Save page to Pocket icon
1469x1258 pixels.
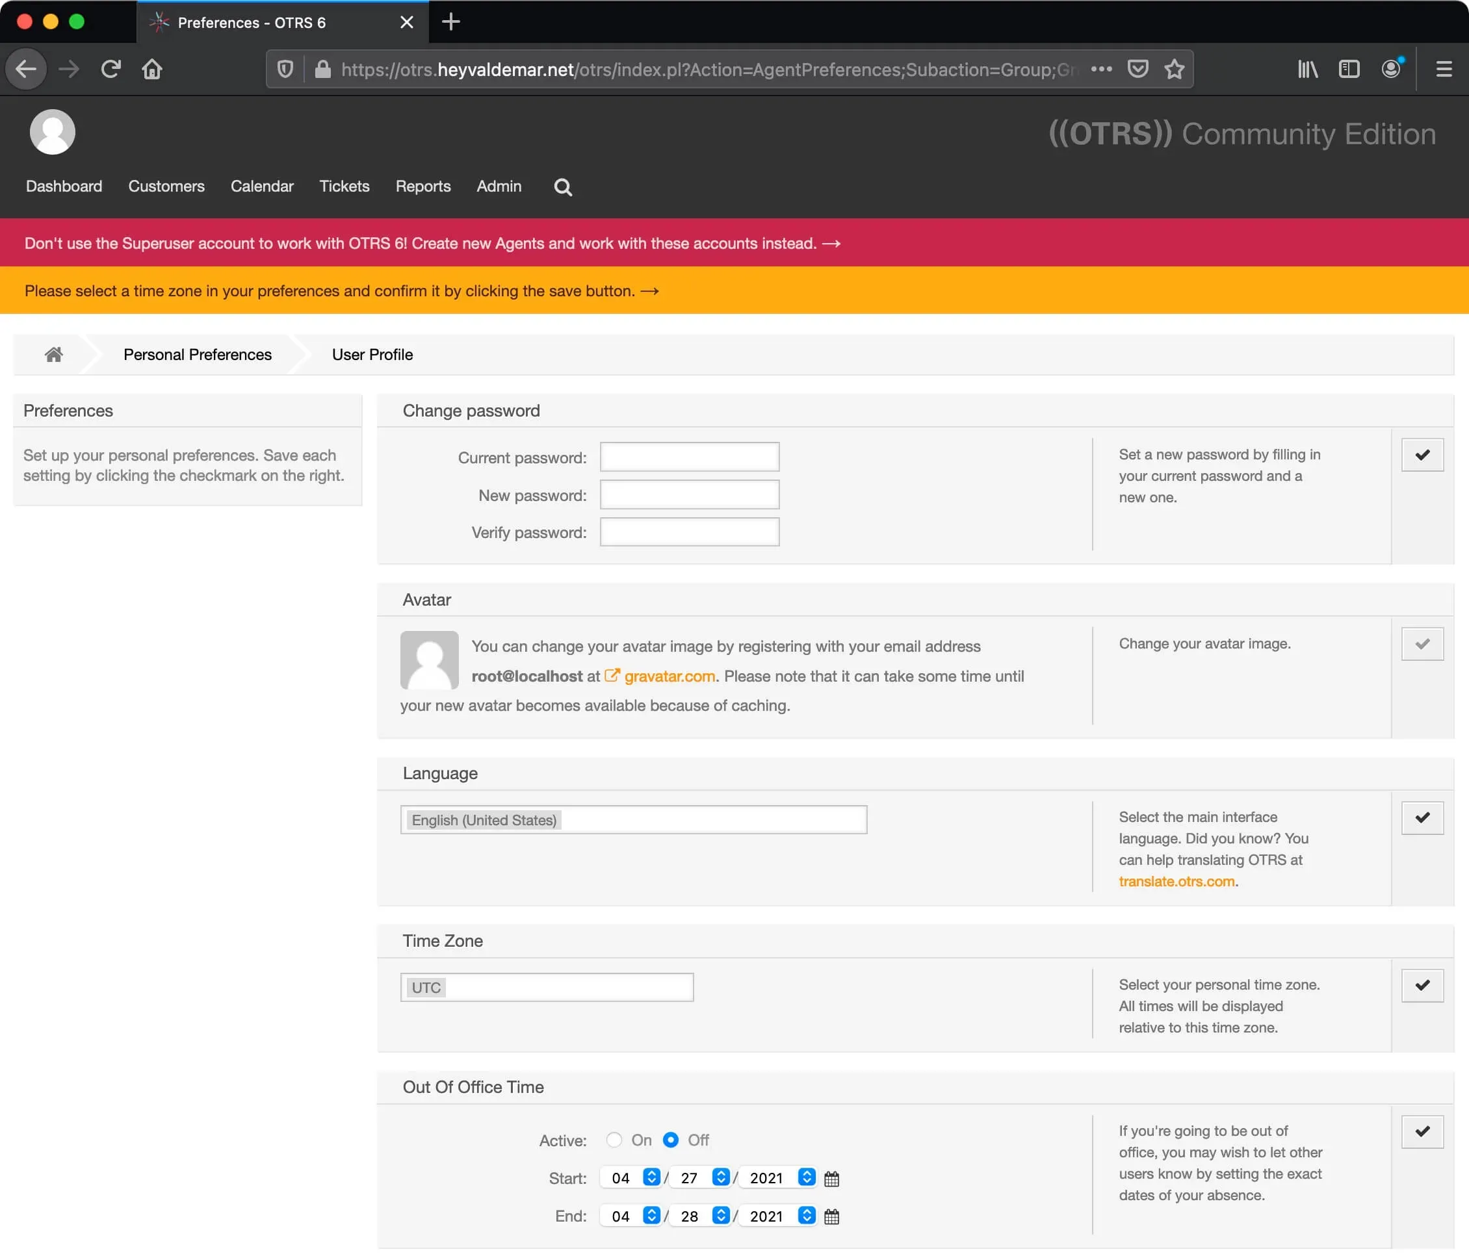click(x=1138, y=69)
